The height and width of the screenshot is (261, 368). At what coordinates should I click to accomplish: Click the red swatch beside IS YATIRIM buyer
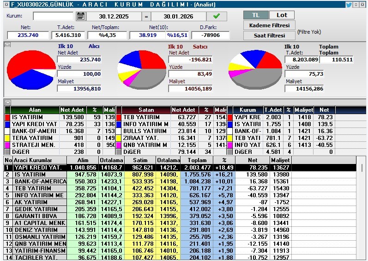coord(7,117)
